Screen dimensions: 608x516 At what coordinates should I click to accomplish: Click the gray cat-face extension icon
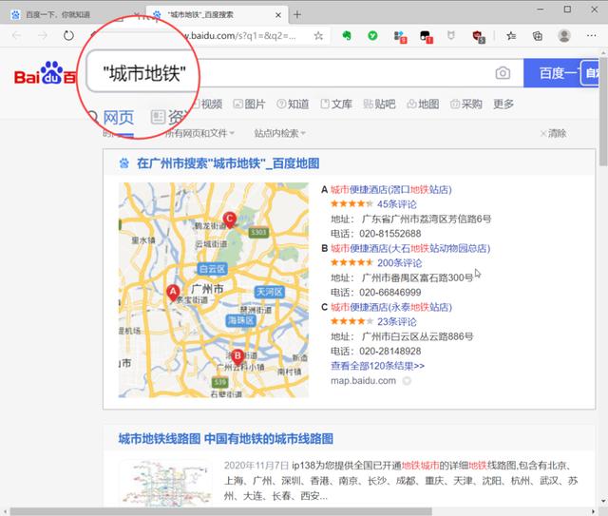451,36
